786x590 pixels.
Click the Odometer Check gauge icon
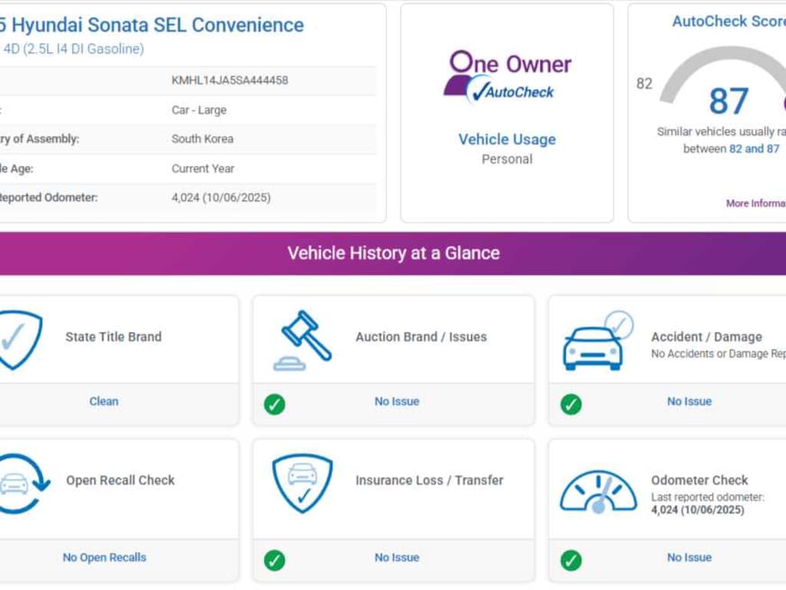[x=598, y=492]
